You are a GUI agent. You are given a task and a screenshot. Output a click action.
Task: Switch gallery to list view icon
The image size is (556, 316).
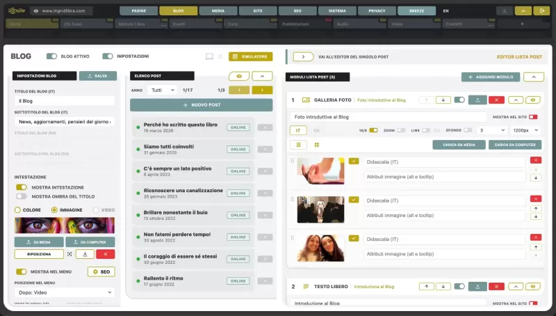299,145
